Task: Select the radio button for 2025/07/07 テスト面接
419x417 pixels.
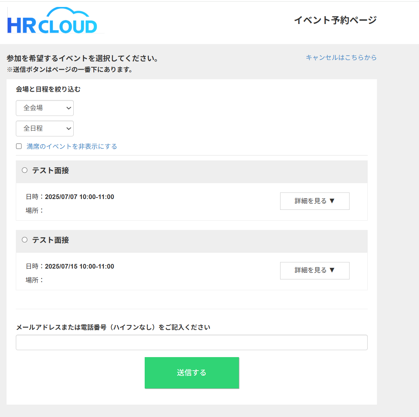Action: pos(25,170)
